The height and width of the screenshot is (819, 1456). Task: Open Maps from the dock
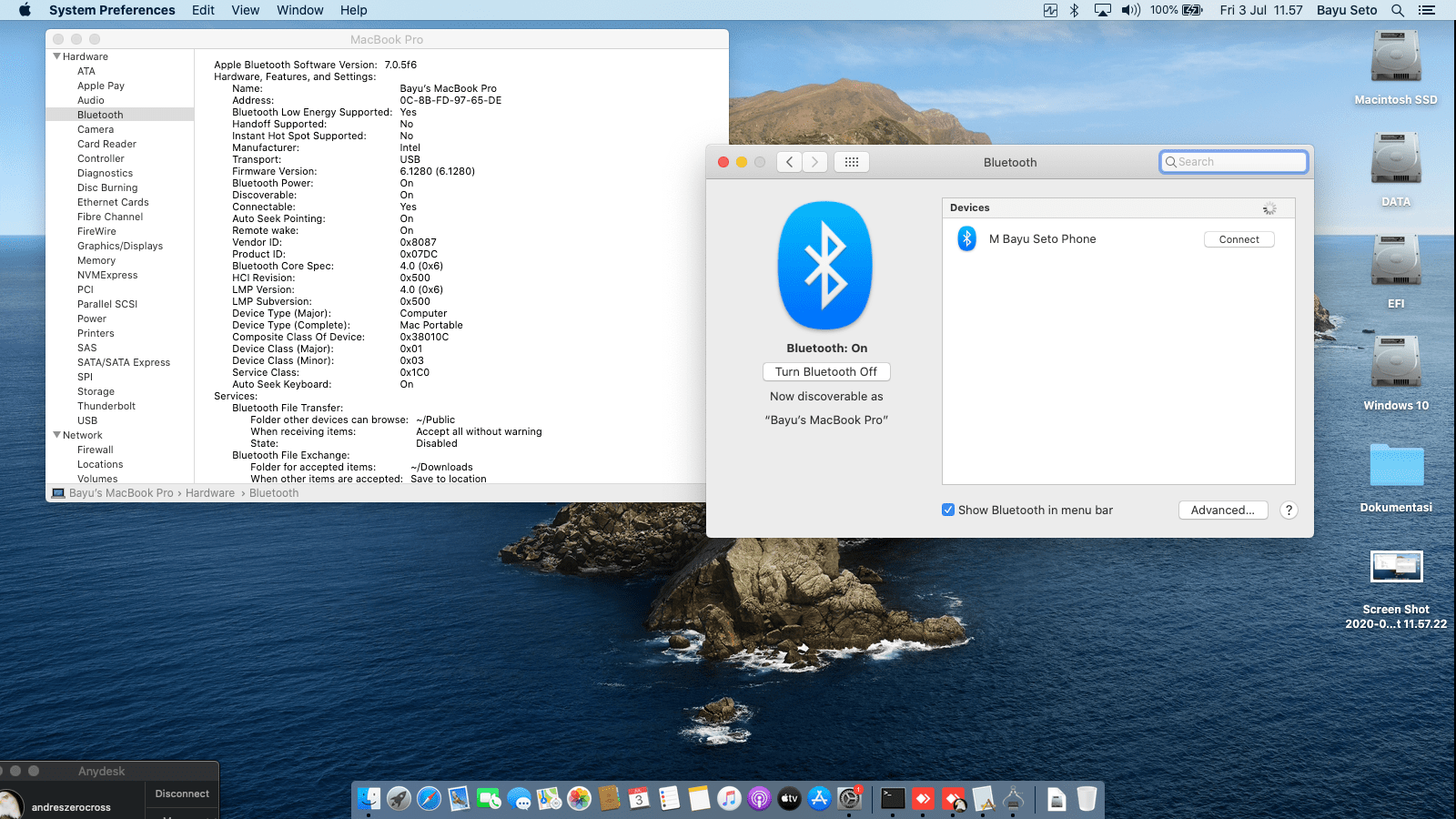(549, 799)
